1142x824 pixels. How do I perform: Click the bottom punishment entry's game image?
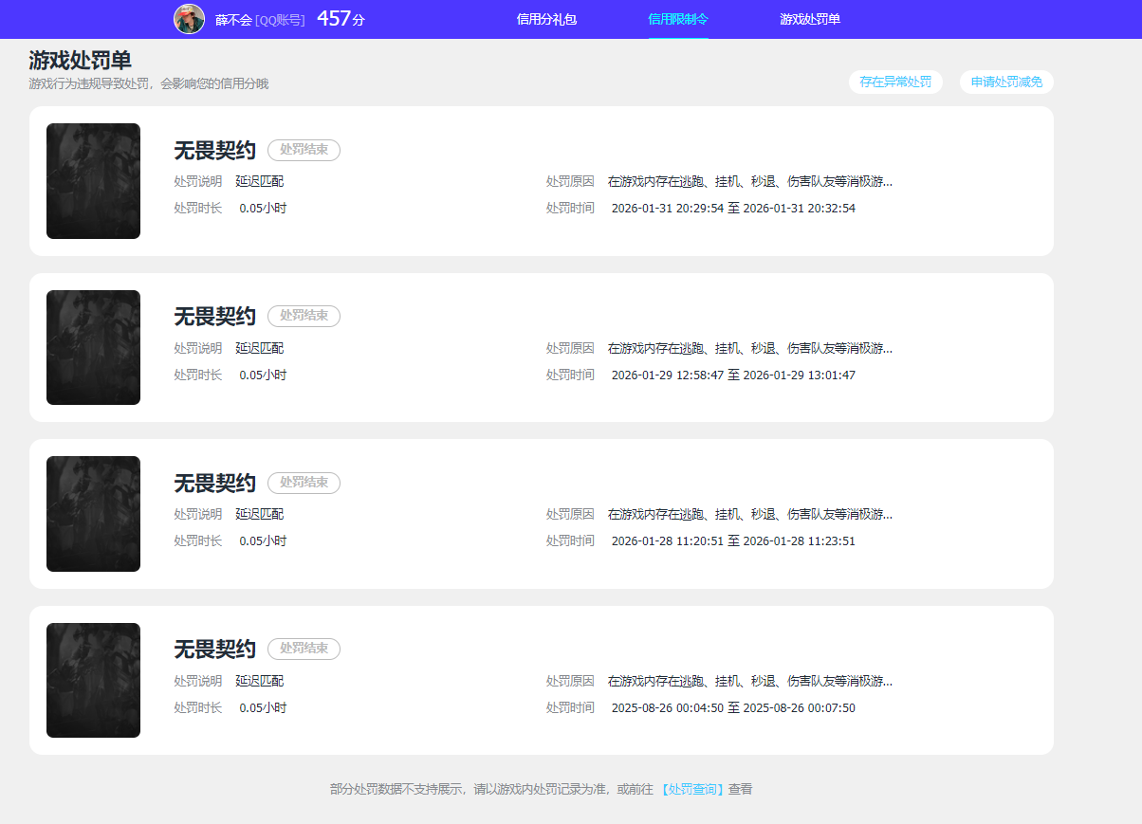pyautogui.click(x=93, y=680)
